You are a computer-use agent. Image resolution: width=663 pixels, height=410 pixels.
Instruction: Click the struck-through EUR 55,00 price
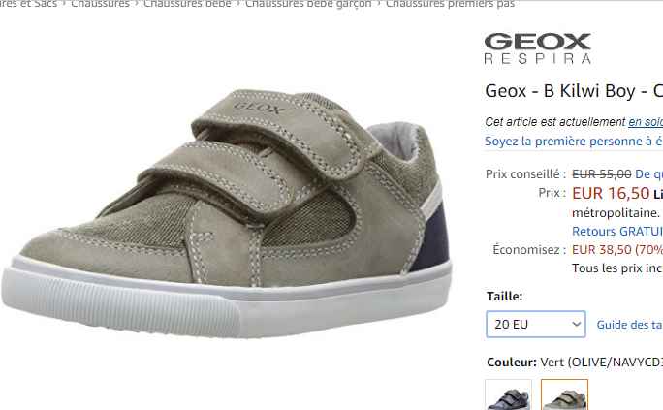click(x=602, y=173)
